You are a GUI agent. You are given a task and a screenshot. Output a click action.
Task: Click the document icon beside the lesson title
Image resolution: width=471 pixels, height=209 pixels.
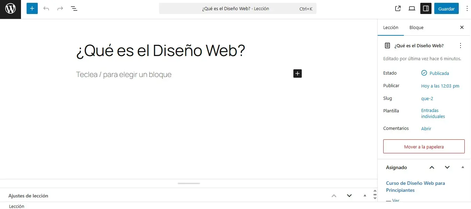coord(387,46)
